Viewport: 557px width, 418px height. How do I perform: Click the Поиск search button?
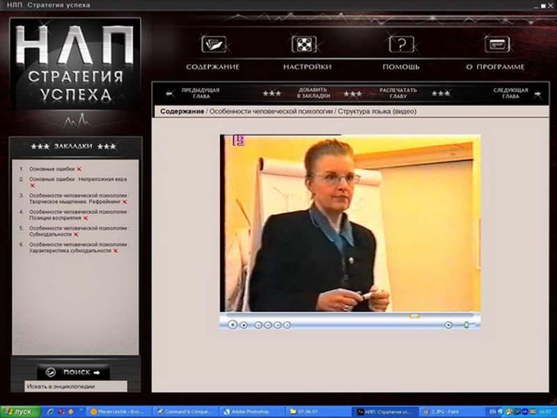tap(74, 373)
